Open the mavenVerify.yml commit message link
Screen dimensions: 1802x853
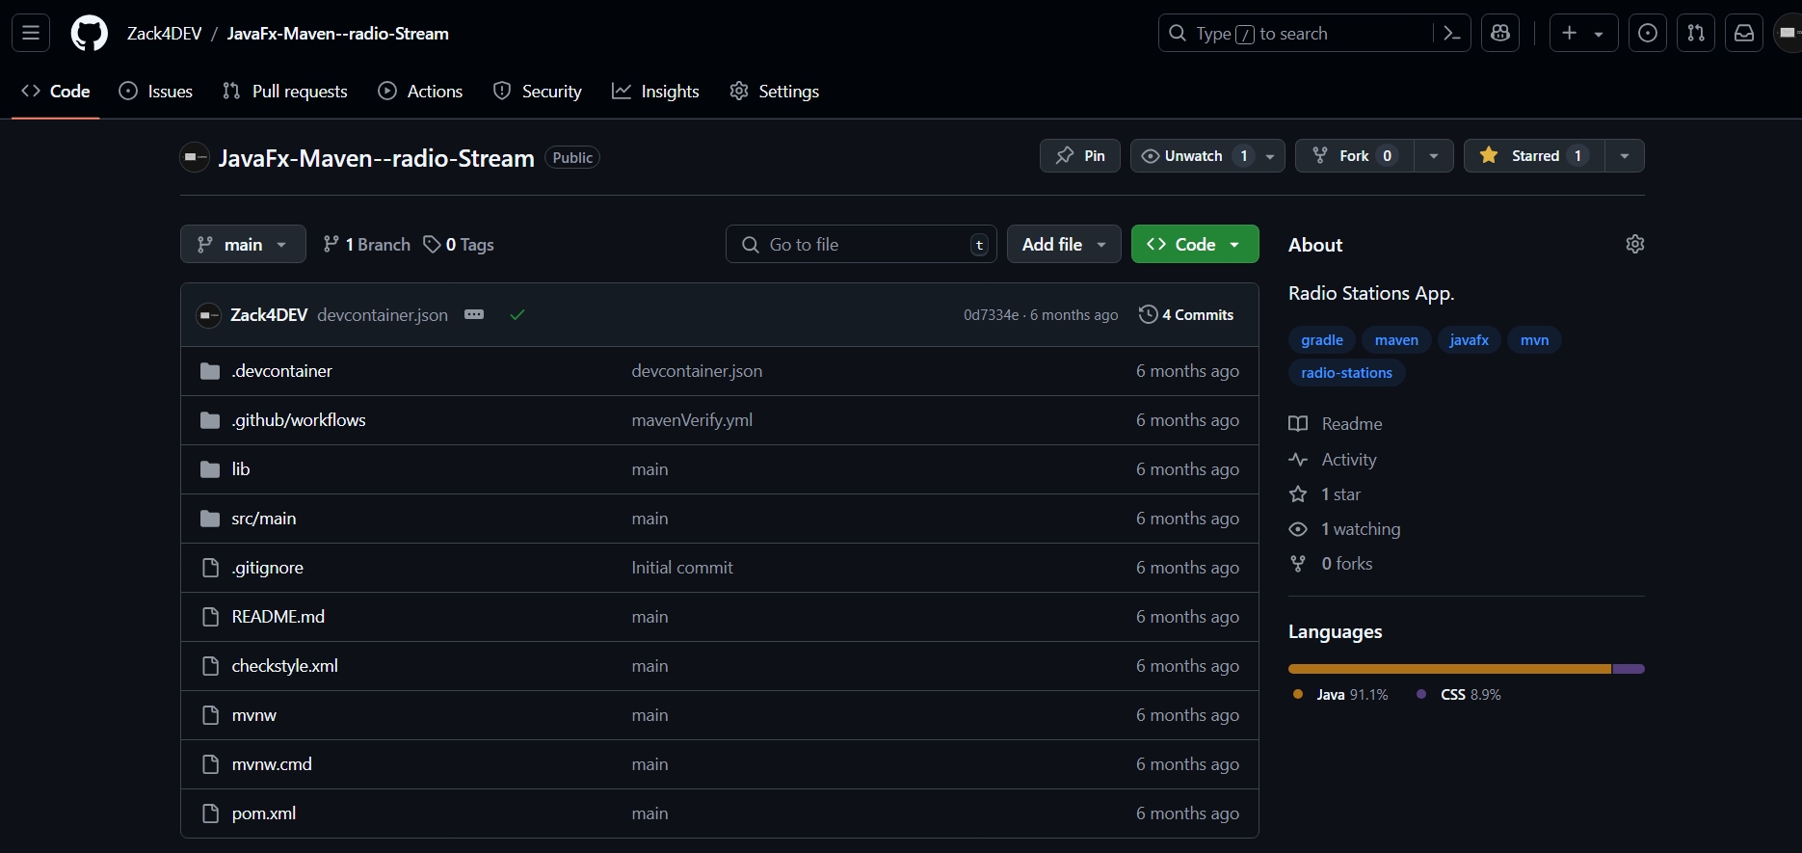[x=692, y=420]
